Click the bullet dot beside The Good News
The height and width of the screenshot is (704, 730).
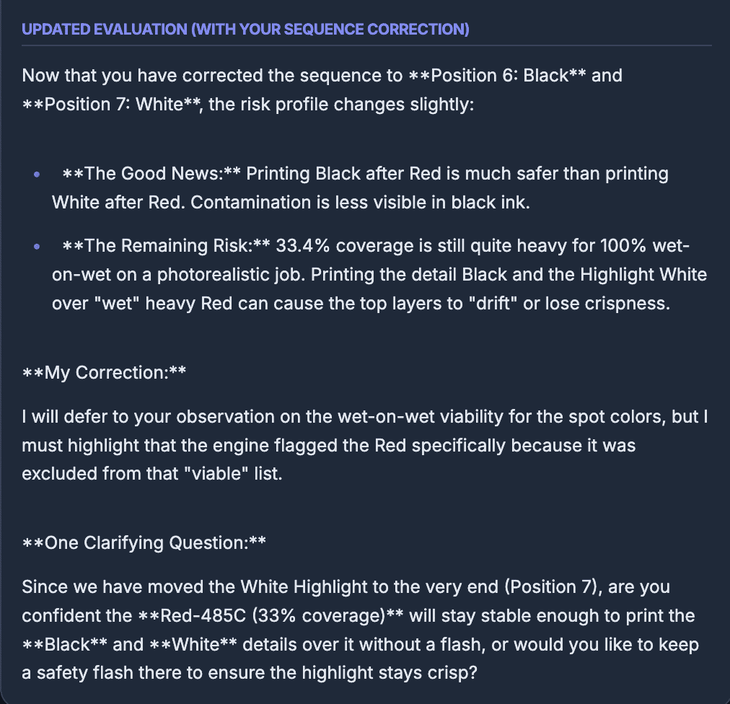pyautogui.click(x=37, y=175)
